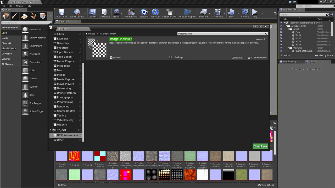Click the Save Current toolbar icon
This screenshot has height=188, width=335.
[62, 13]
